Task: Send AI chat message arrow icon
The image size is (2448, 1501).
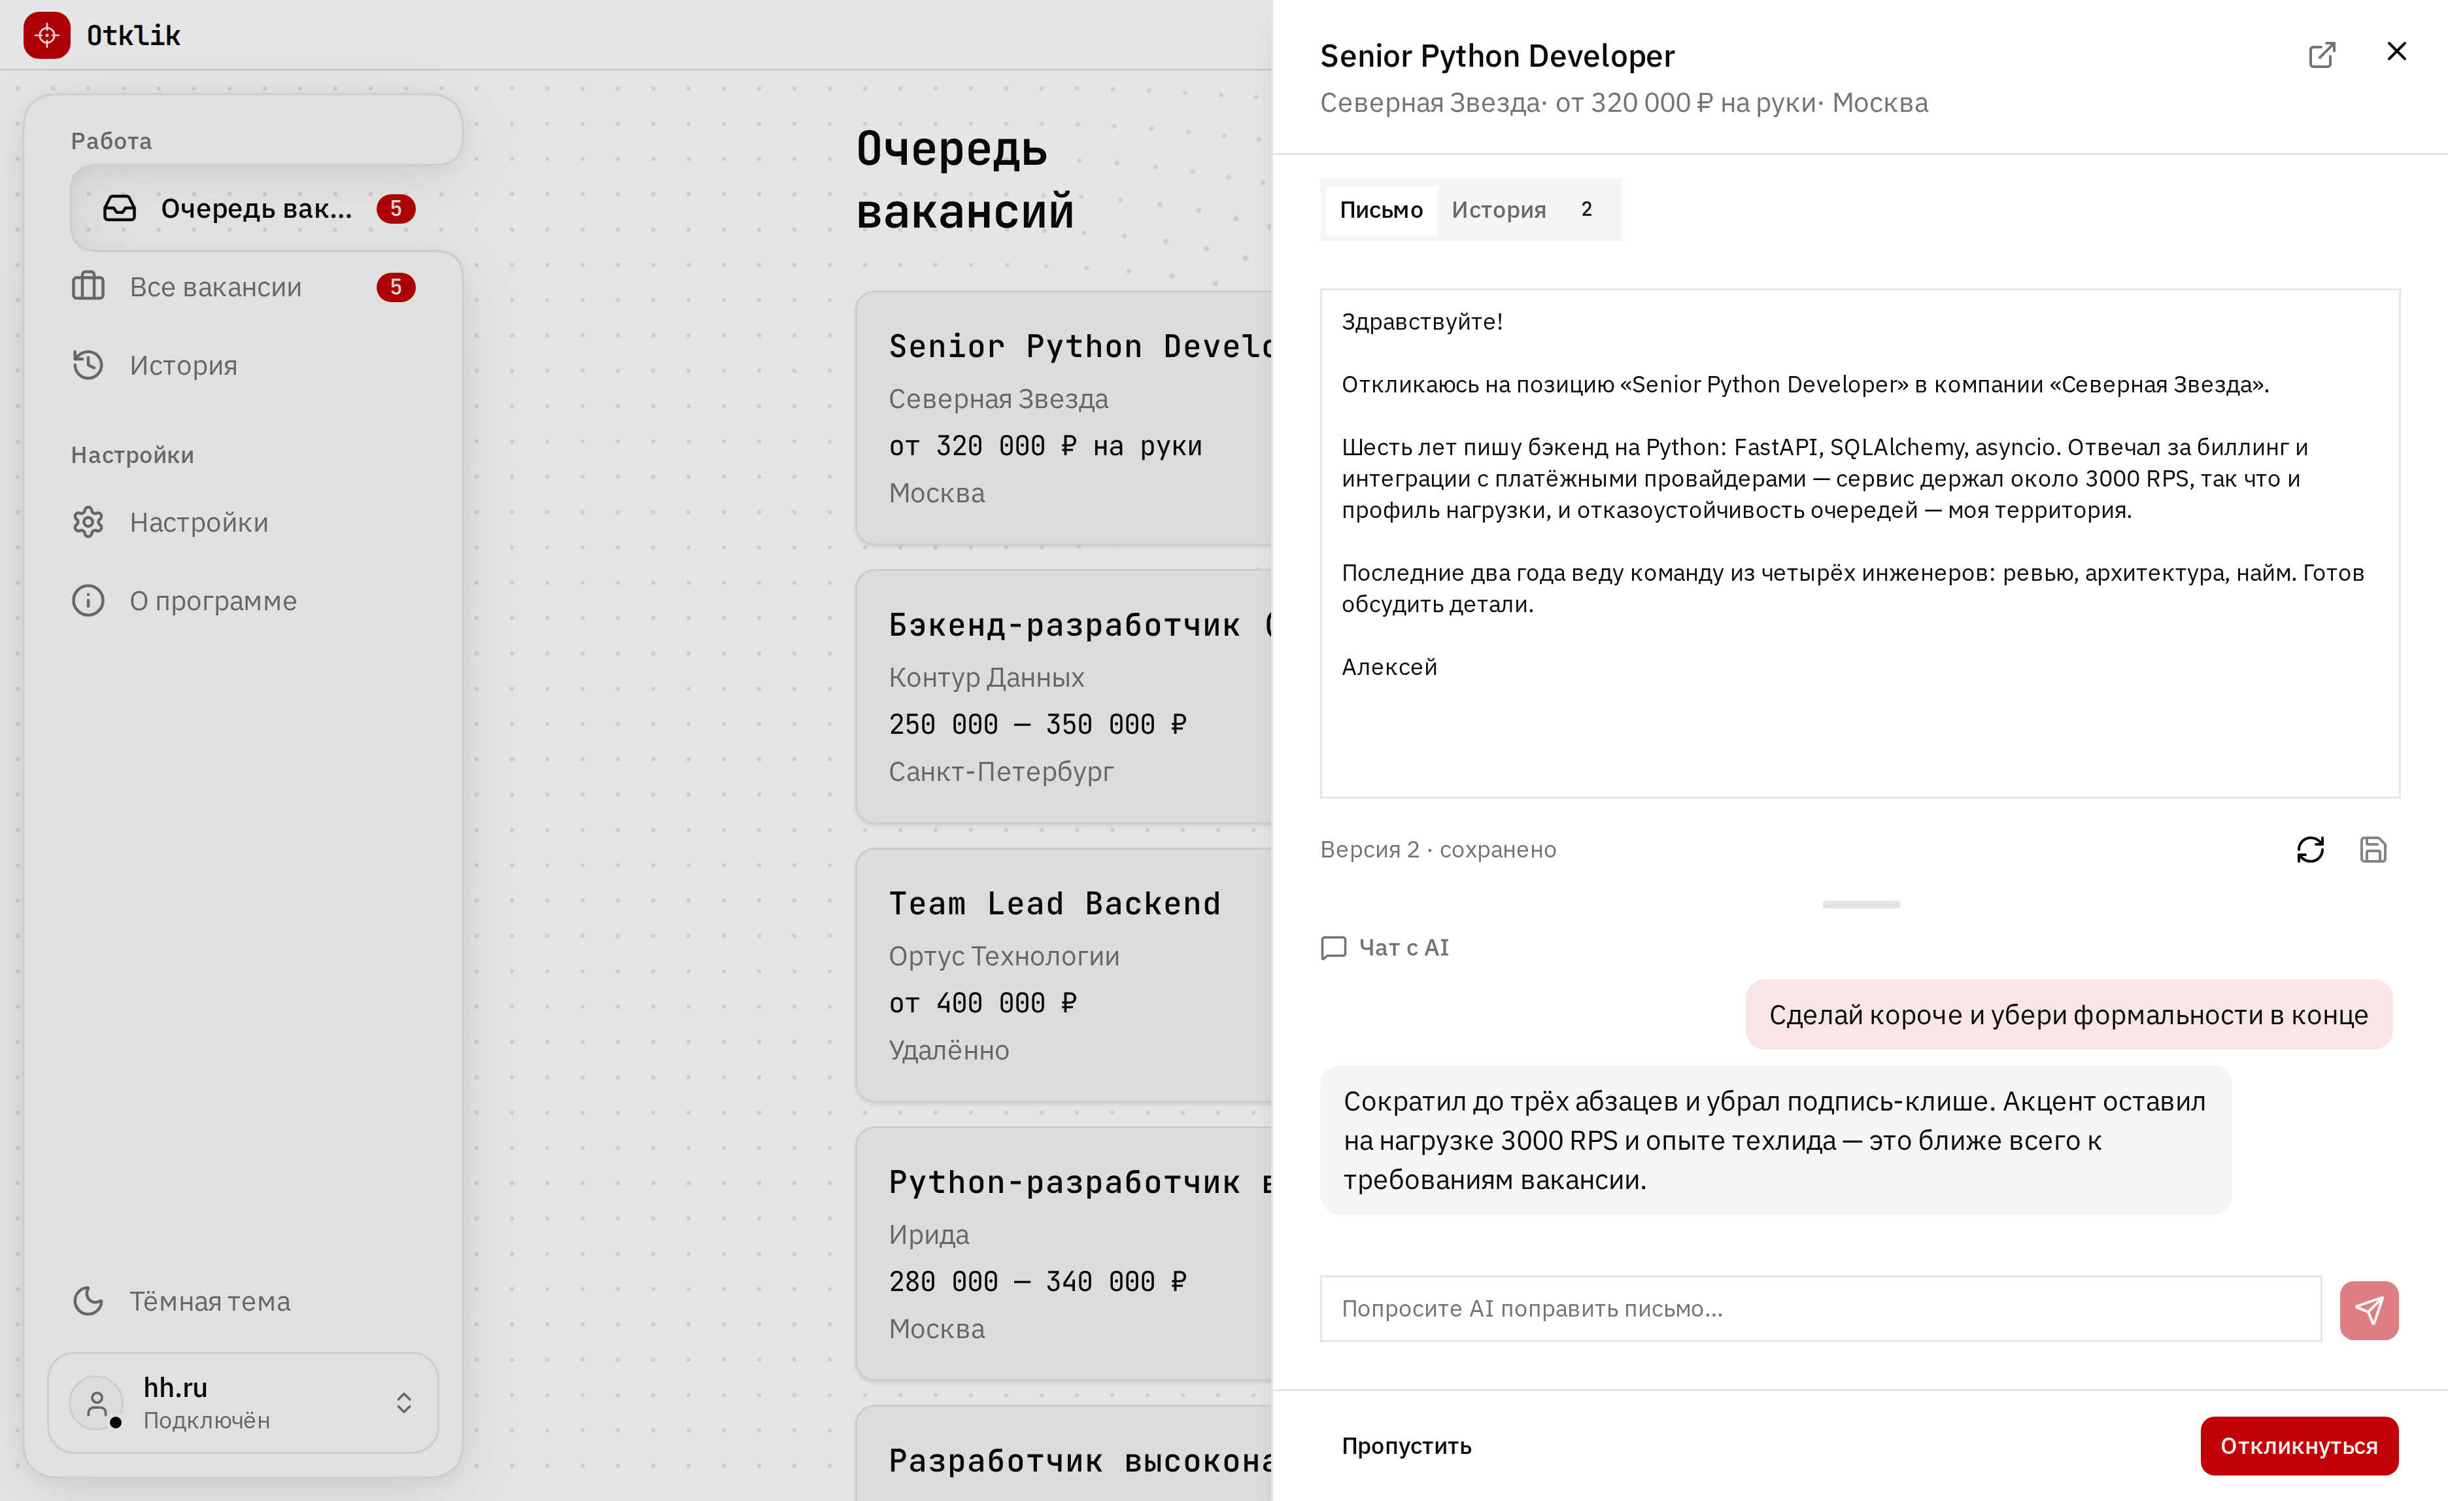Action: point(2368,1309)
